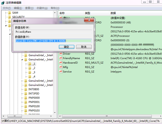Image resolution: width=162 pixels, height=124 pixels.
Task: Expand the _2 subkey arrow
Action: point(26,68)
